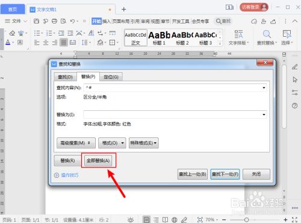Click the fullscreen icon in status bar
301x223 pixels.
294,220
